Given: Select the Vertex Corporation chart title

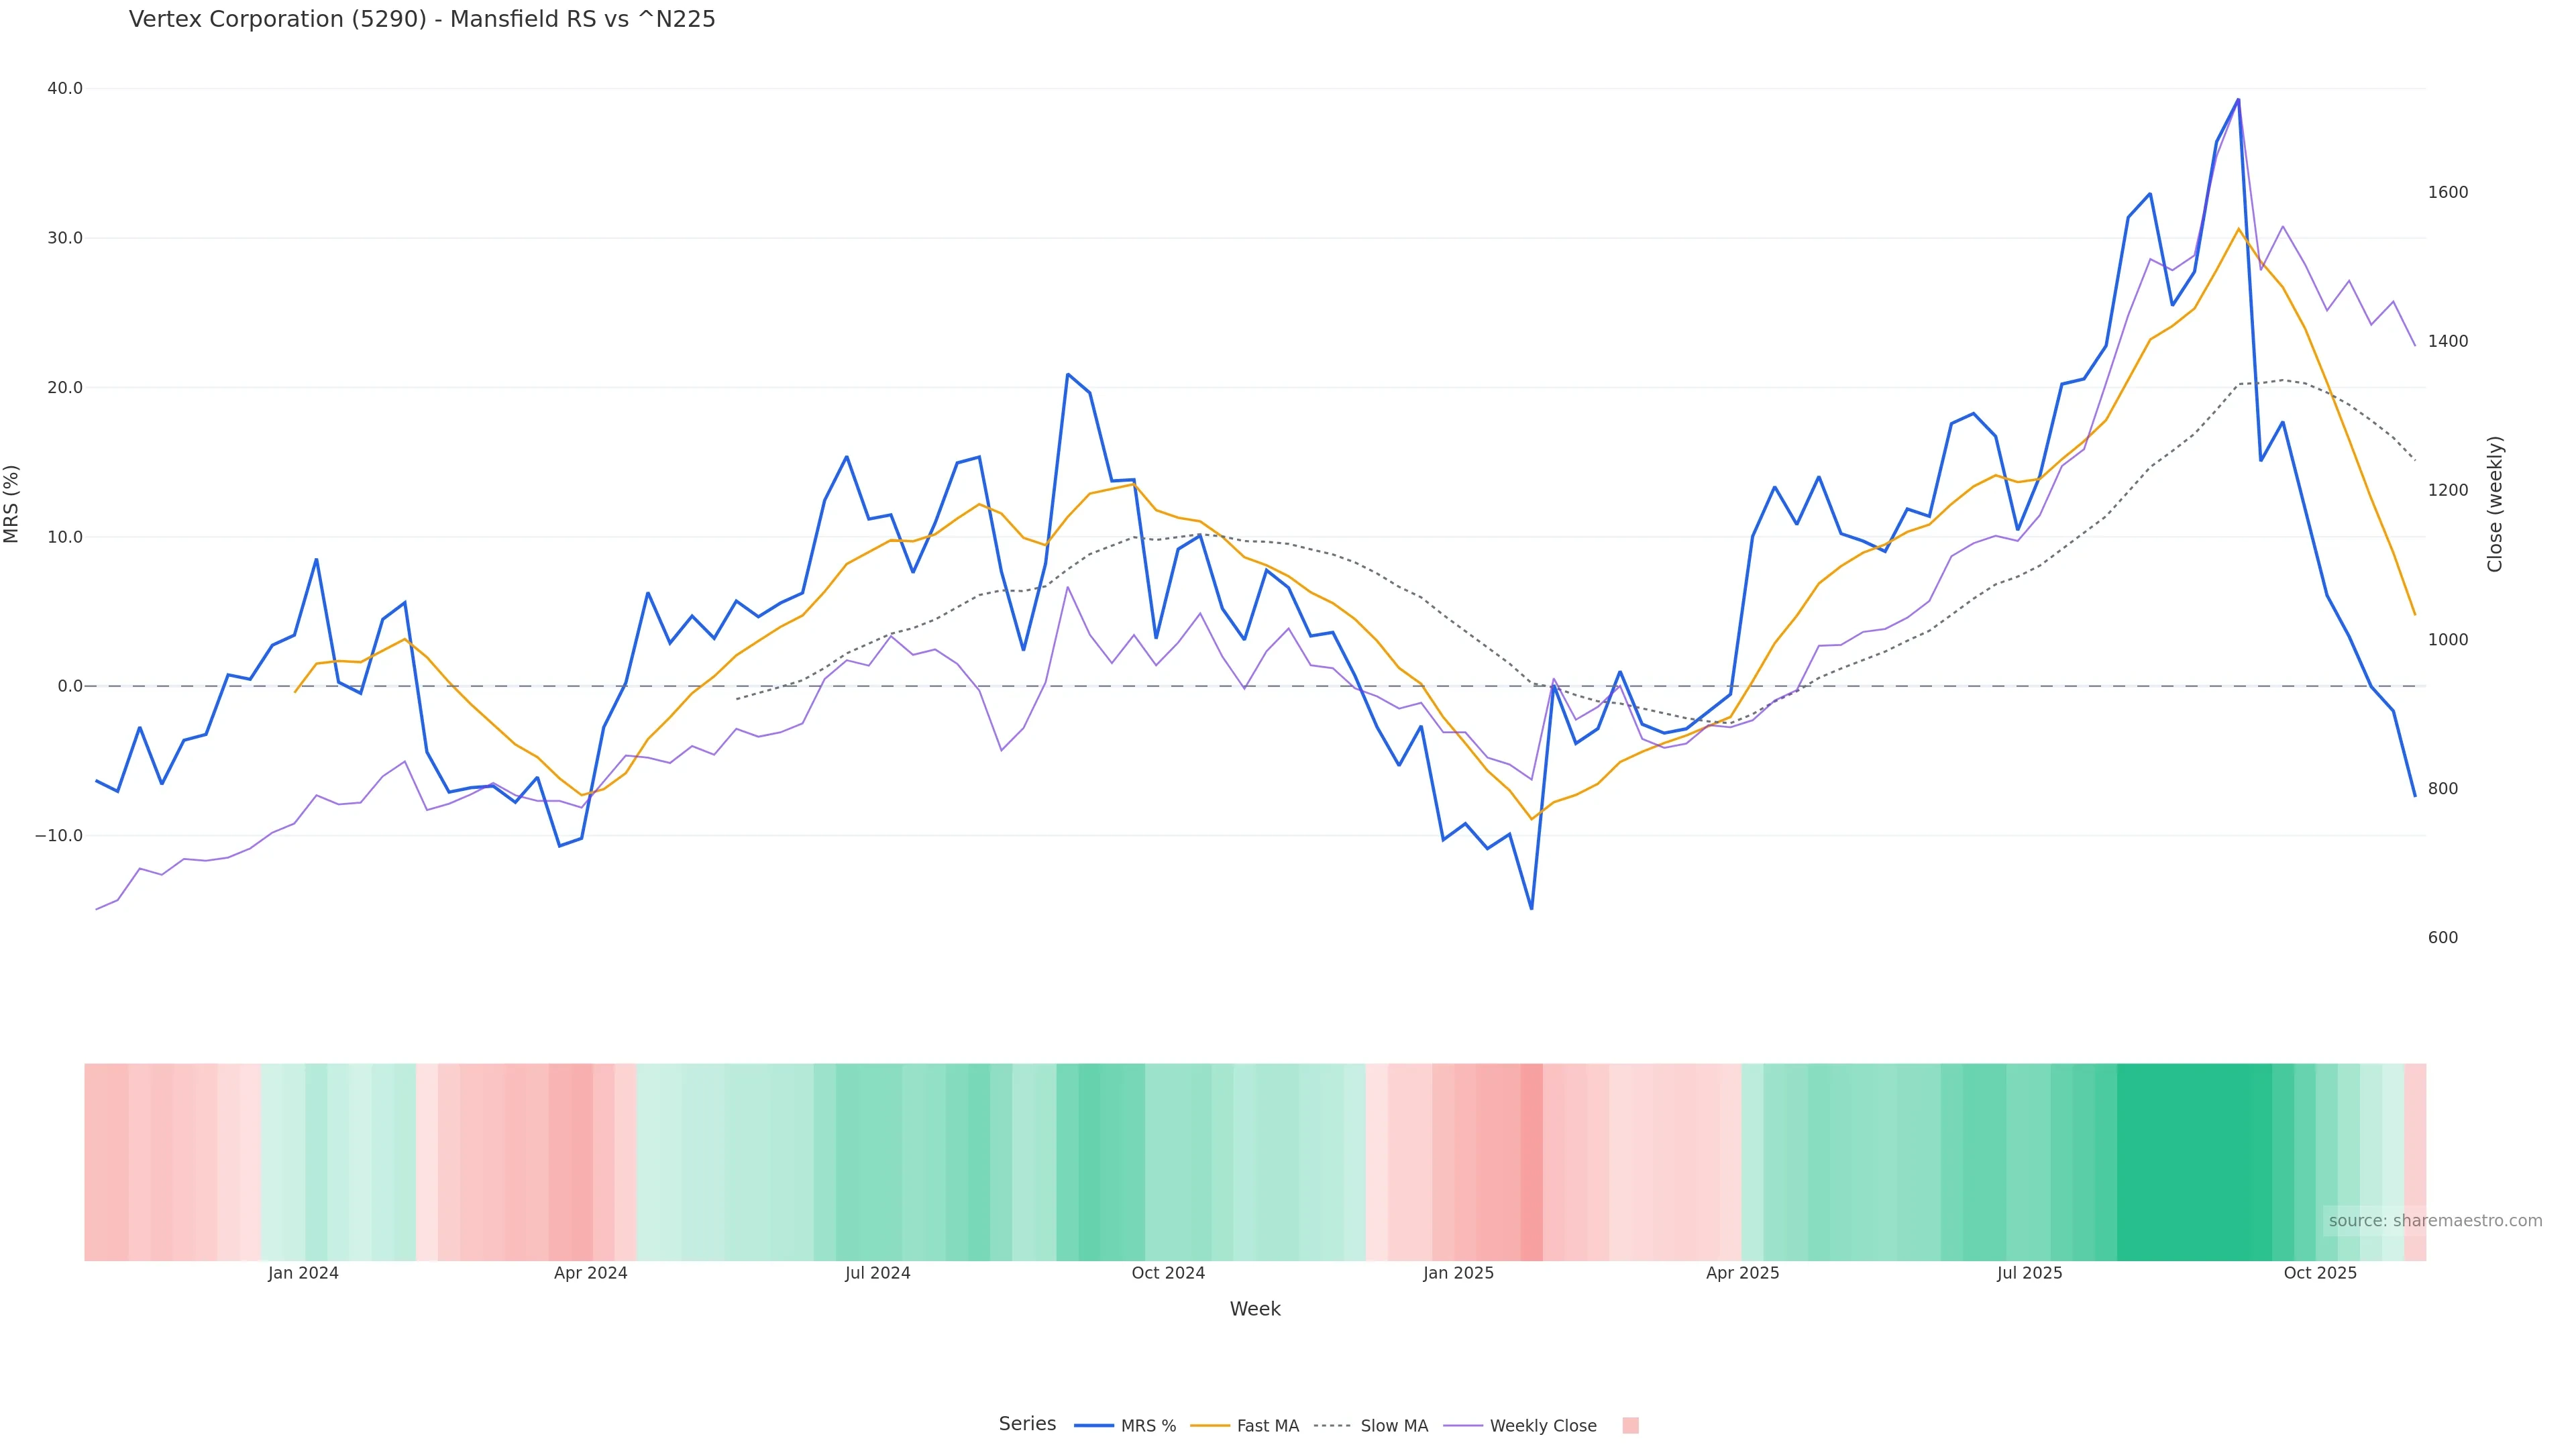Looking at the screenshot, I should tap(422, 20).
